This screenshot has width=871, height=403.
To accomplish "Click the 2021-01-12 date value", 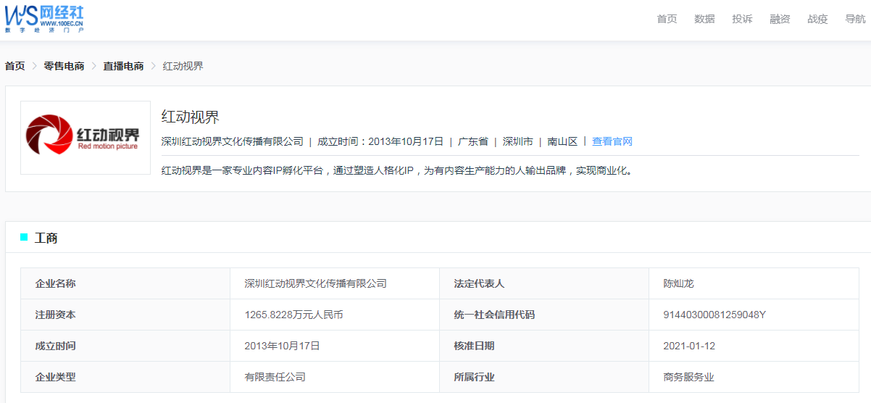I will [689, 346].
